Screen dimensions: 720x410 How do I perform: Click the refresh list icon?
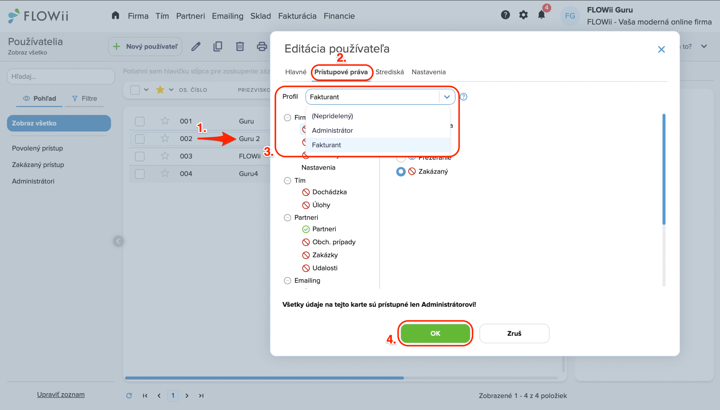(129, 396)
